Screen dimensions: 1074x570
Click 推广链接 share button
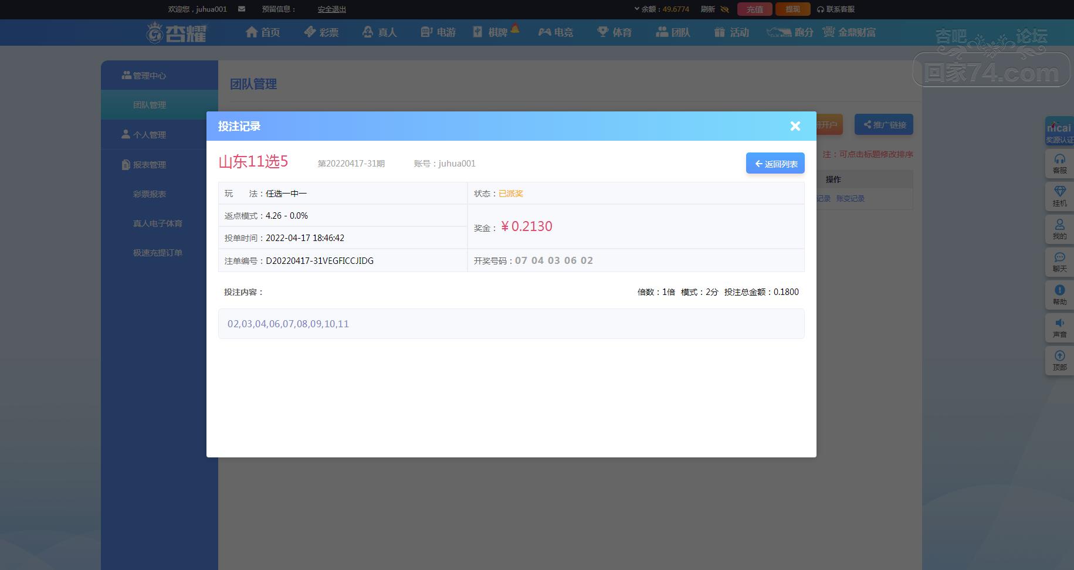[x=883, y=124]
